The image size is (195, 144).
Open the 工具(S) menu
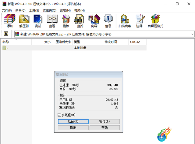coord(34,10)
